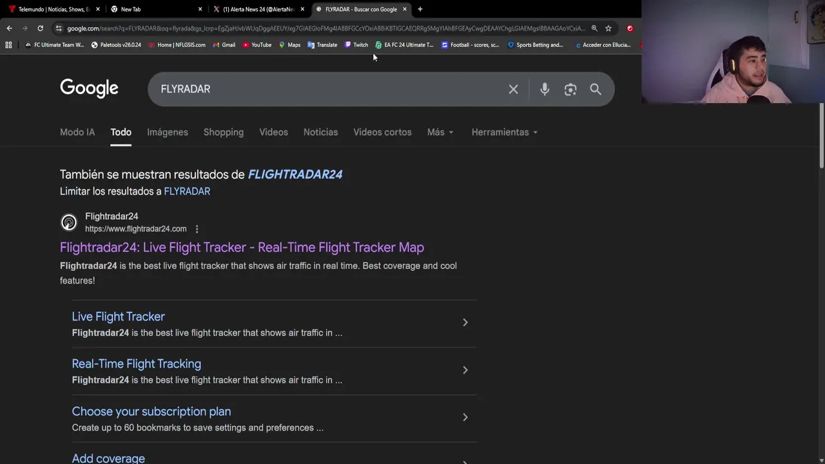Open Sports Betting bookmark
This screenshot has height=464, width=825.
pyautogui.click(x=536, y=45)
